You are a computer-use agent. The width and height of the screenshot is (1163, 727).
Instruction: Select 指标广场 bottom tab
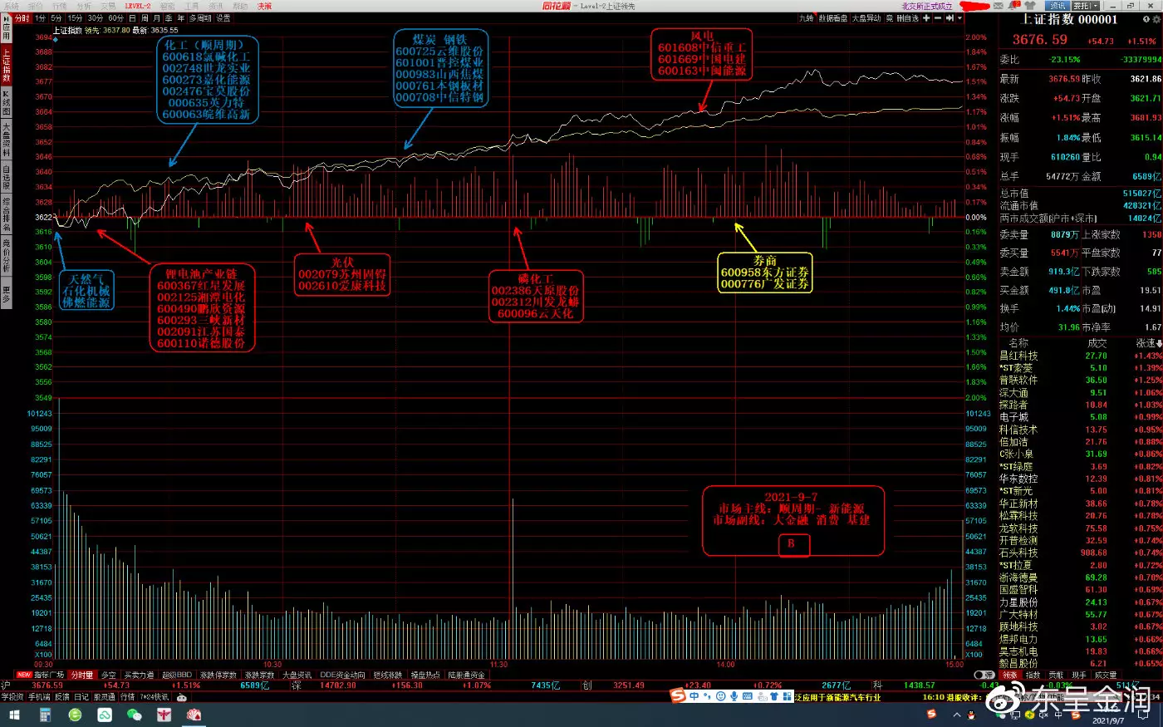tap(49, 675)
